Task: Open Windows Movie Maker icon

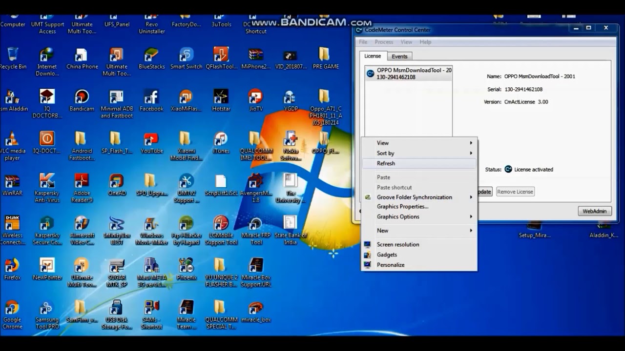Action: [151, 231]
